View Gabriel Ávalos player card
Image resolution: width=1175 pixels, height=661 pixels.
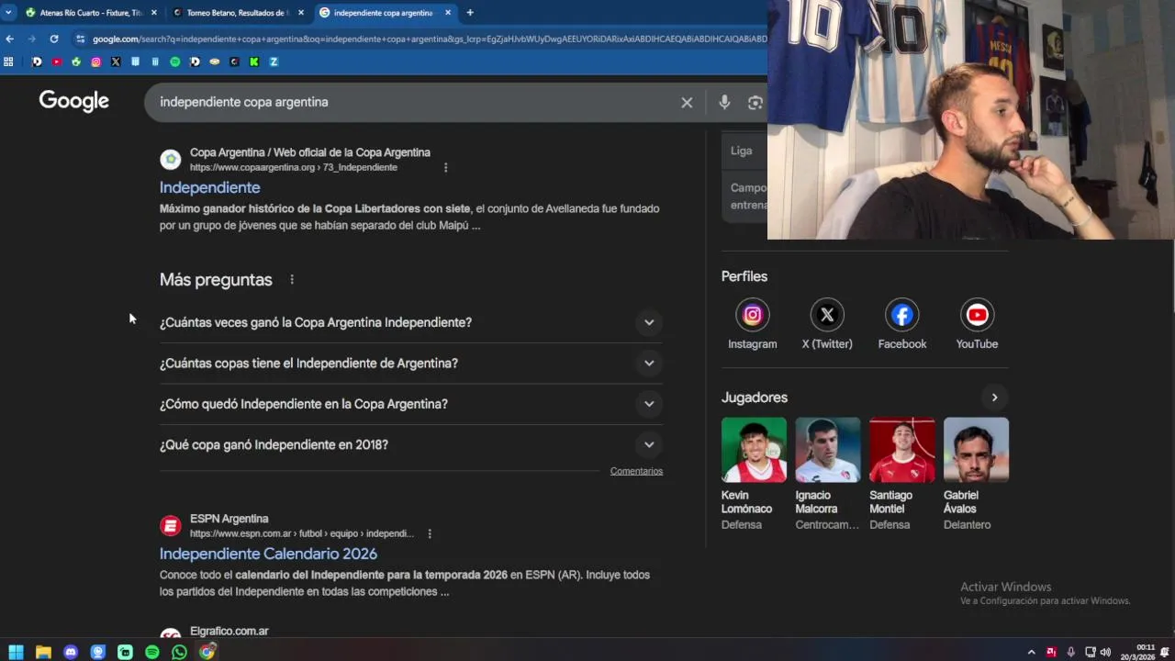[x=976, y=475]
